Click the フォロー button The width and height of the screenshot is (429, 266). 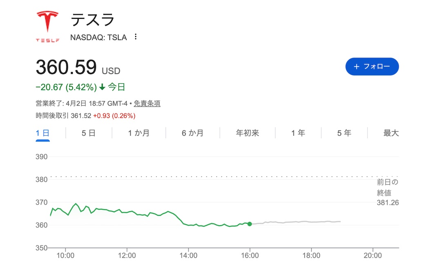coord(372,66)
